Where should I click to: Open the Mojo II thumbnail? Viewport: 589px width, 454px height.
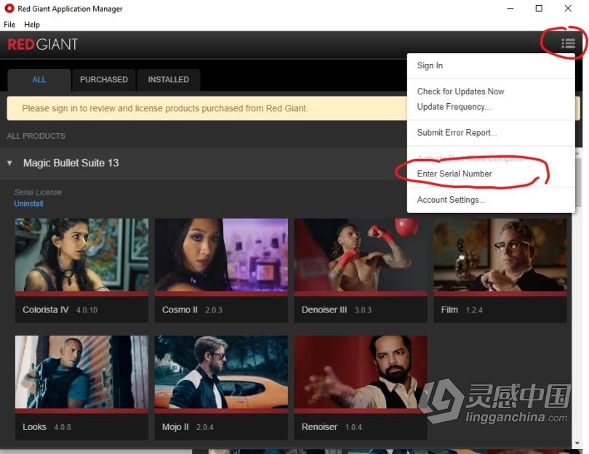[221, 372]
